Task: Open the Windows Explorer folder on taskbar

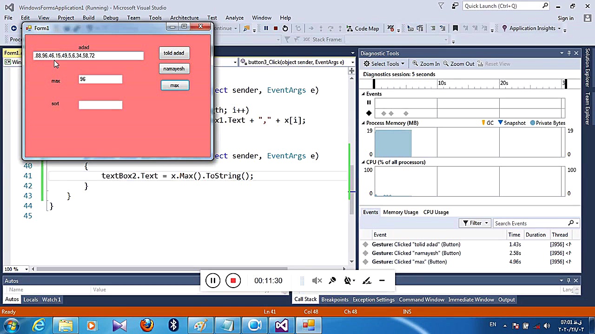Action: point(66,325)
